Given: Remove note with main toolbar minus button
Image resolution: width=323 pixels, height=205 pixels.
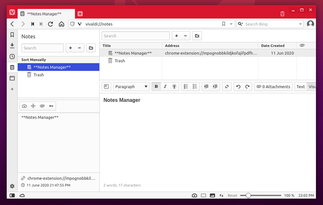Looking at the screenshot, I should (186, 36).
